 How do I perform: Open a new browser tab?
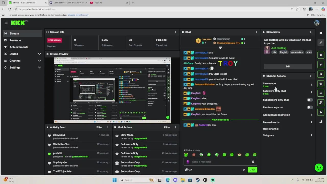click(133, 3)
